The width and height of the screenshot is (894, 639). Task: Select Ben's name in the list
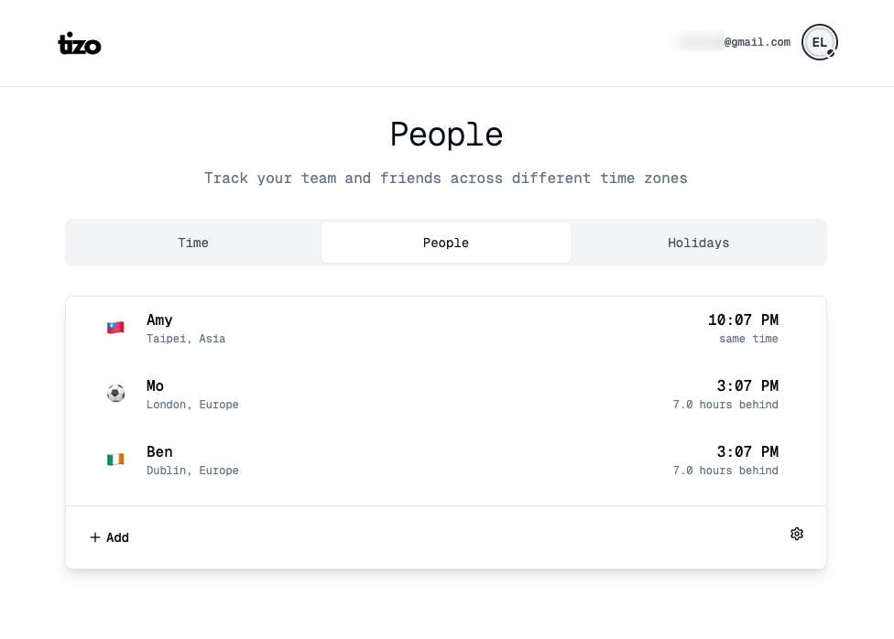pos(159,452)
